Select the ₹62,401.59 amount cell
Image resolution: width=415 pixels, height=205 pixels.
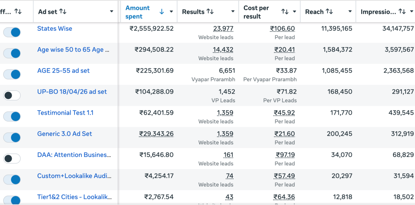[x=157, y=113]
